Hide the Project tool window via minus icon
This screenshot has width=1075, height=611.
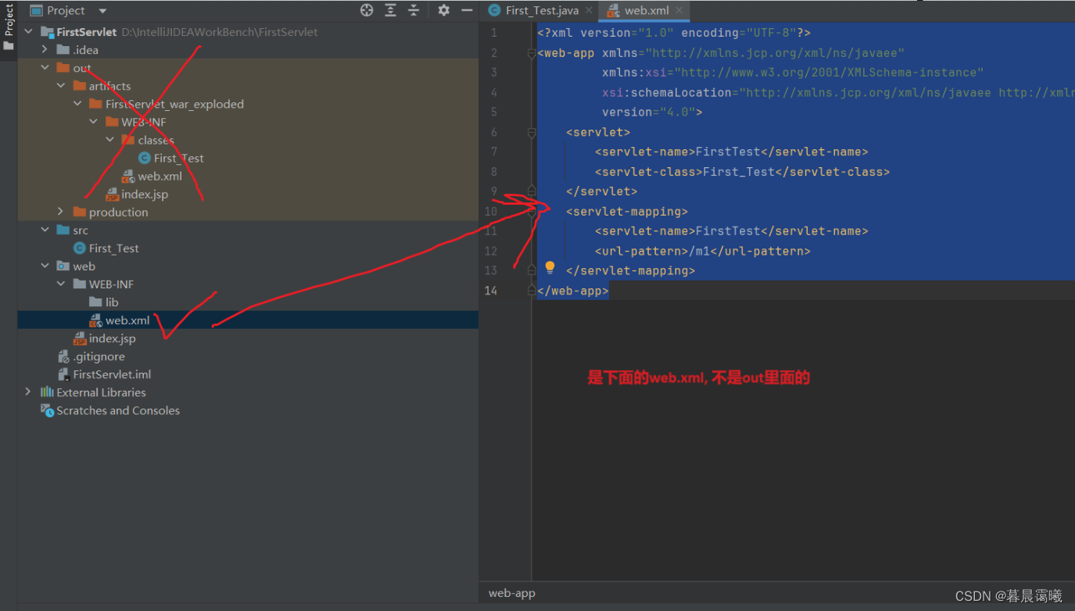tap(467, 10)
